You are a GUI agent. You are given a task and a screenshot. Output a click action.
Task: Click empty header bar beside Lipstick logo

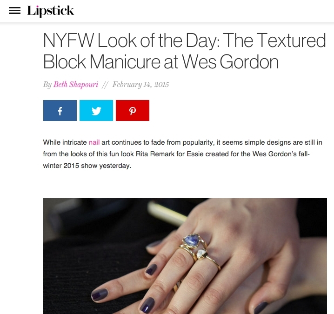[x=202, y=11]
